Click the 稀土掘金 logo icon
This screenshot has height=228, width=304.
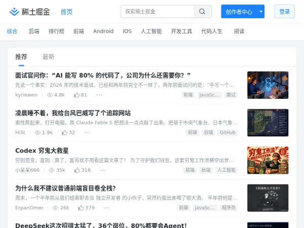pos(14,12)
